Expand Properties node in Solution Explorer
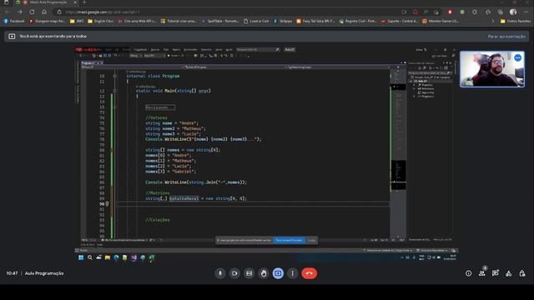 point(415,85)
